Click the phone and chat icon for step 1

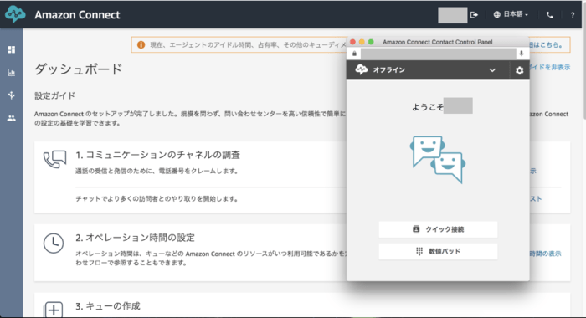(54, 160)
